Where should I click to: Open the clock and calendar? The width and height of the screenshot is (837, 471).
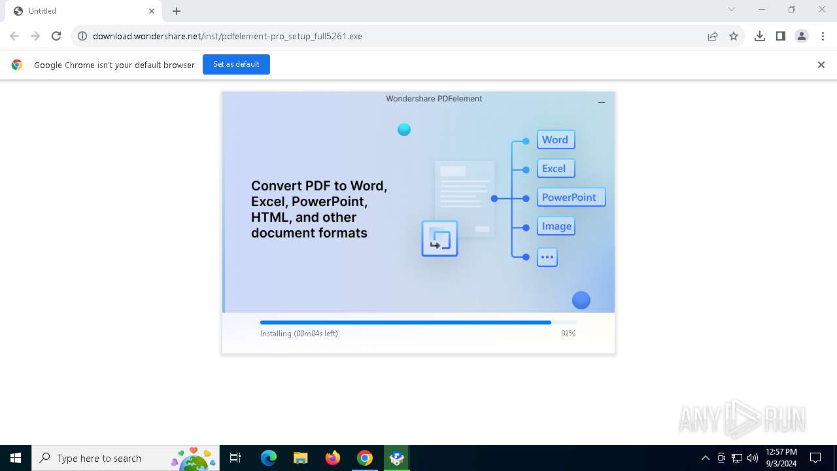(x=781, y=458)
